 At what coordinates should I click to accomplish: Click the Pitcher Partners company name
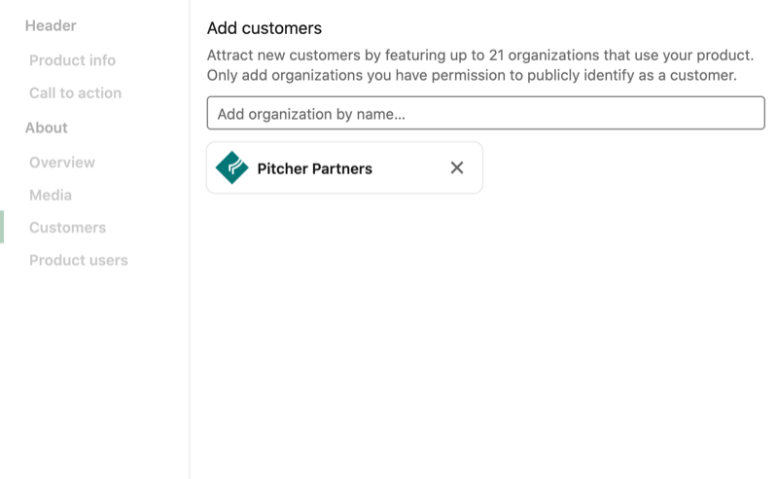coord(314,169)
